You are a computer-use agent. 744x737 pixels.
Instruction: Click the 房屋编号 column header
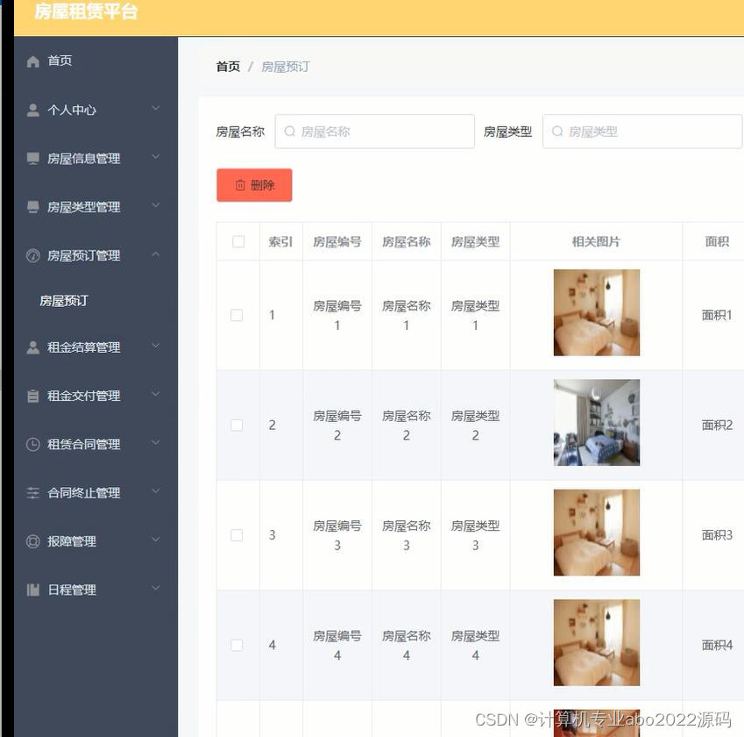coord(337,241)
